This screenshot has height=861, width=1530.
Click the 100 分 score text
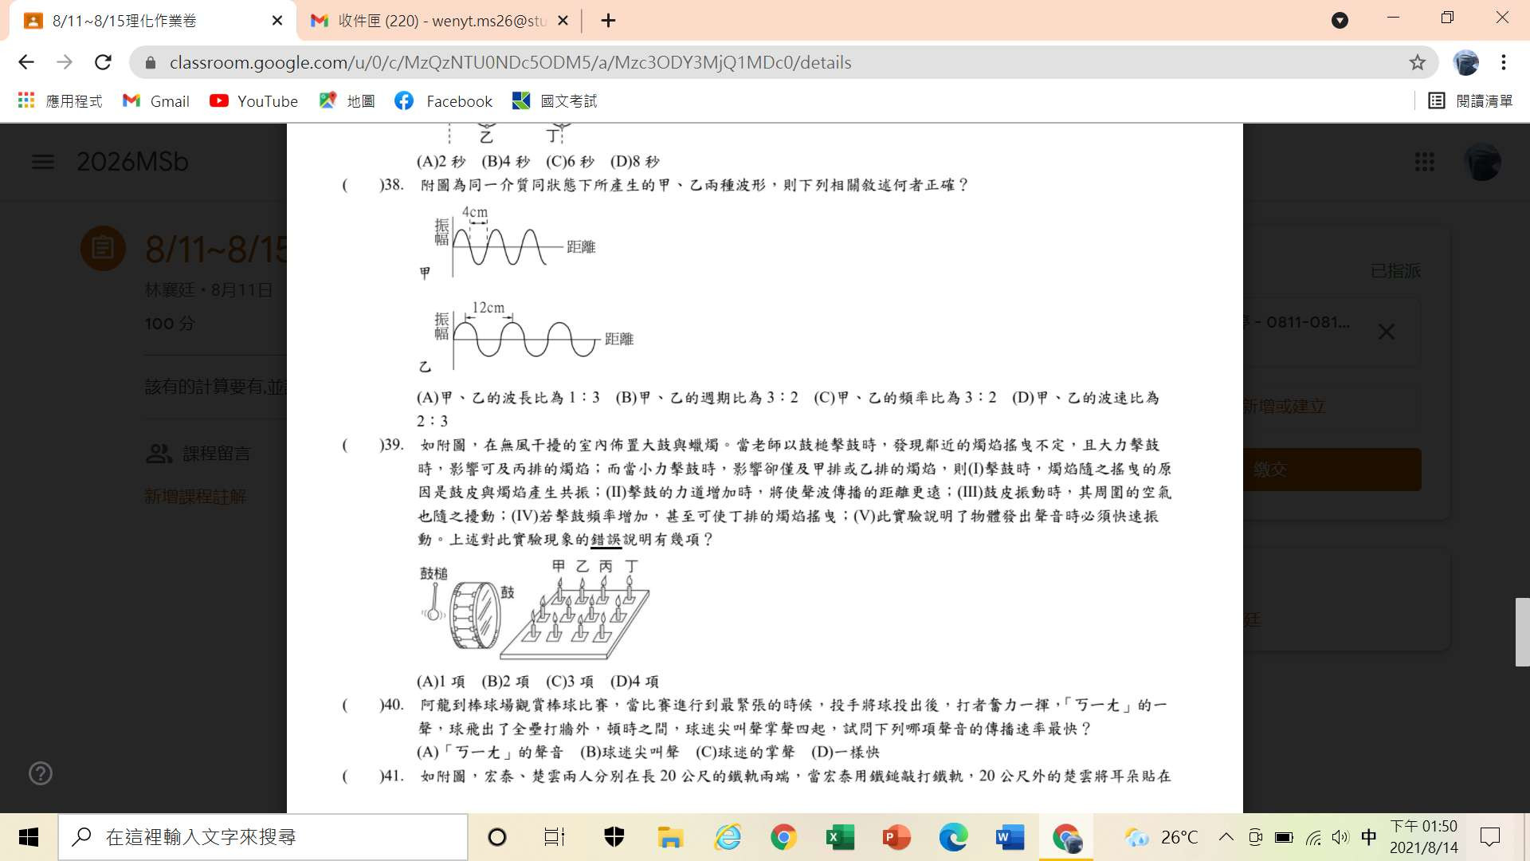coord(170,324)
